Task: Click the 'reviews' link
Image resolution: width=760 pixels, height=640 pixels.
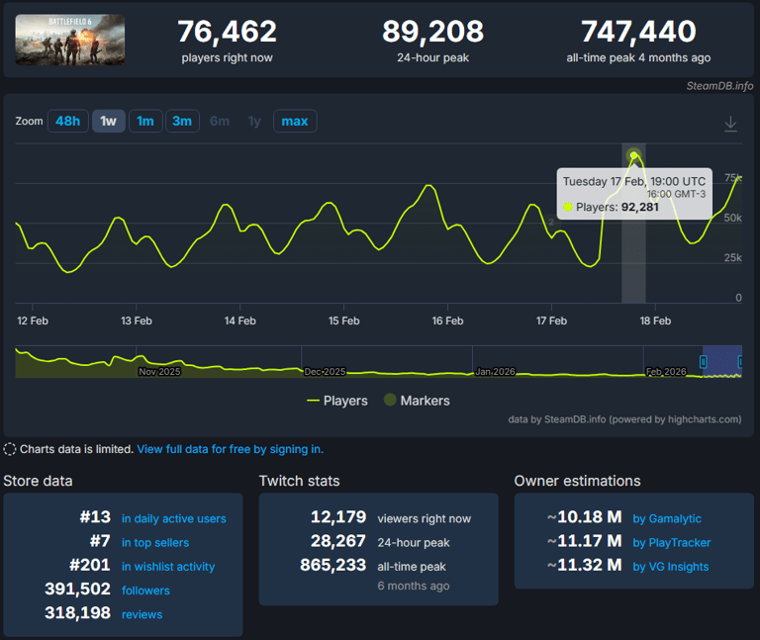Action: point(142,615)
